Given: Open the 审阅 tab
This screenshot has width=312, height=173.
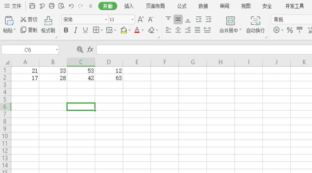Looking at the screenshot, I should (224, 6).
